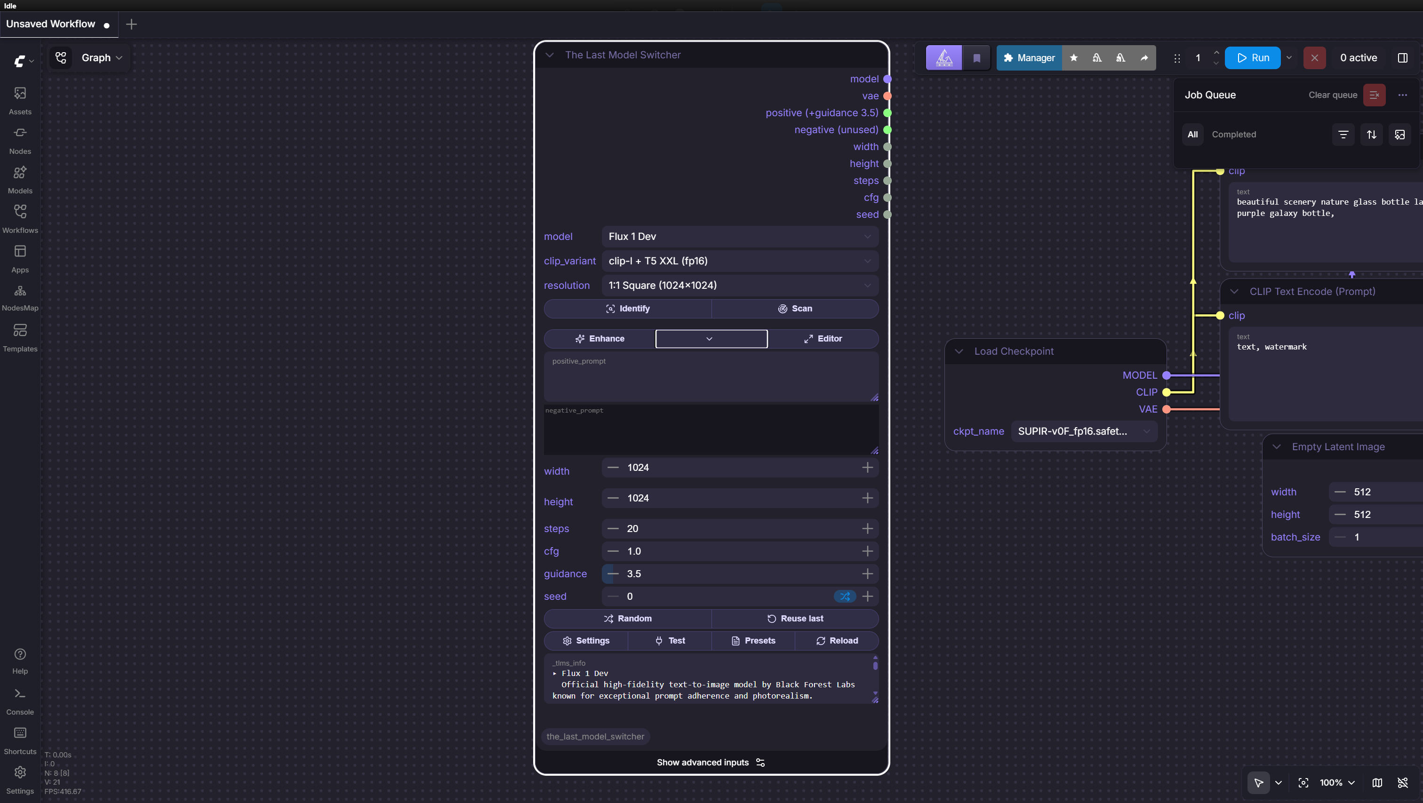Open the Workflows sidebar panel
The image size is (1423, 803).
pos(20,219)
